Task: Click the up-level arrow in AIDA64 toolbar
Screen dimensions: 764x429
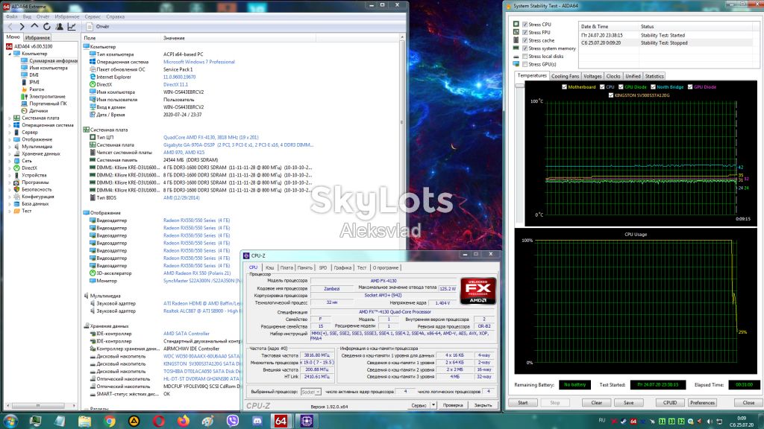Action: click(34, 26)
